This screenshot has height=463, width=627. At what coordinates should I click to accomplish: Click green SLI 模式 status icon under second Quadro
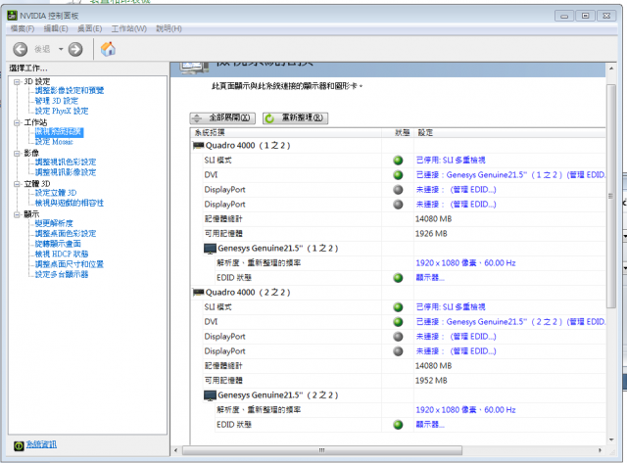tap(398, 307)
